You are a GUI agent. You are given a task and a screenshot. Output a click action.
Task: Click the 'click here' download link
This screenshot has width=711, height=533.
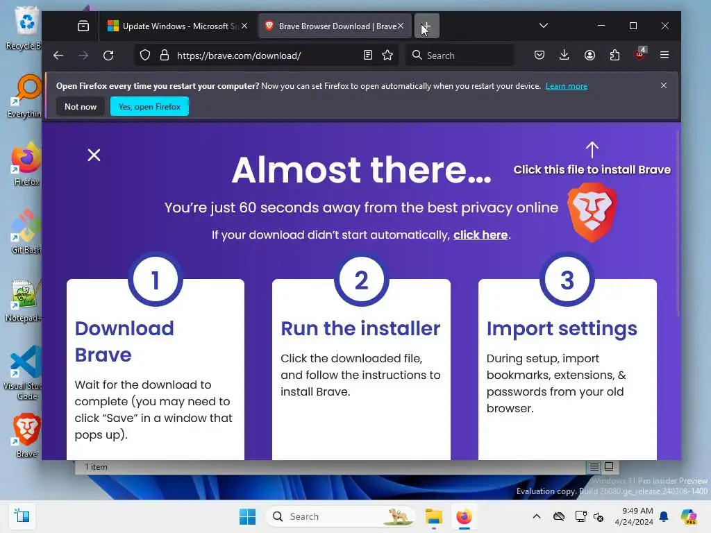tap(480, 235)
